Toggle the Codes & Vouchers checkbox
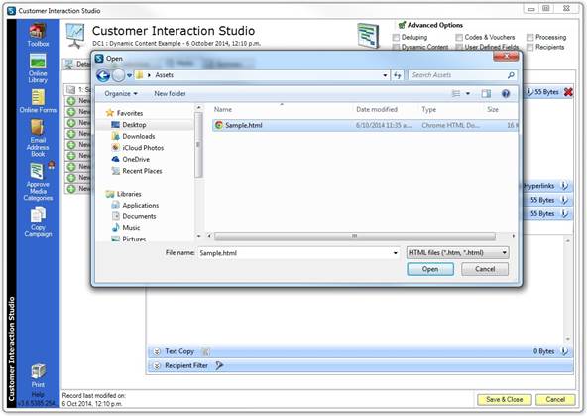This screenshot has width=587, height=416. click(459, 38)
